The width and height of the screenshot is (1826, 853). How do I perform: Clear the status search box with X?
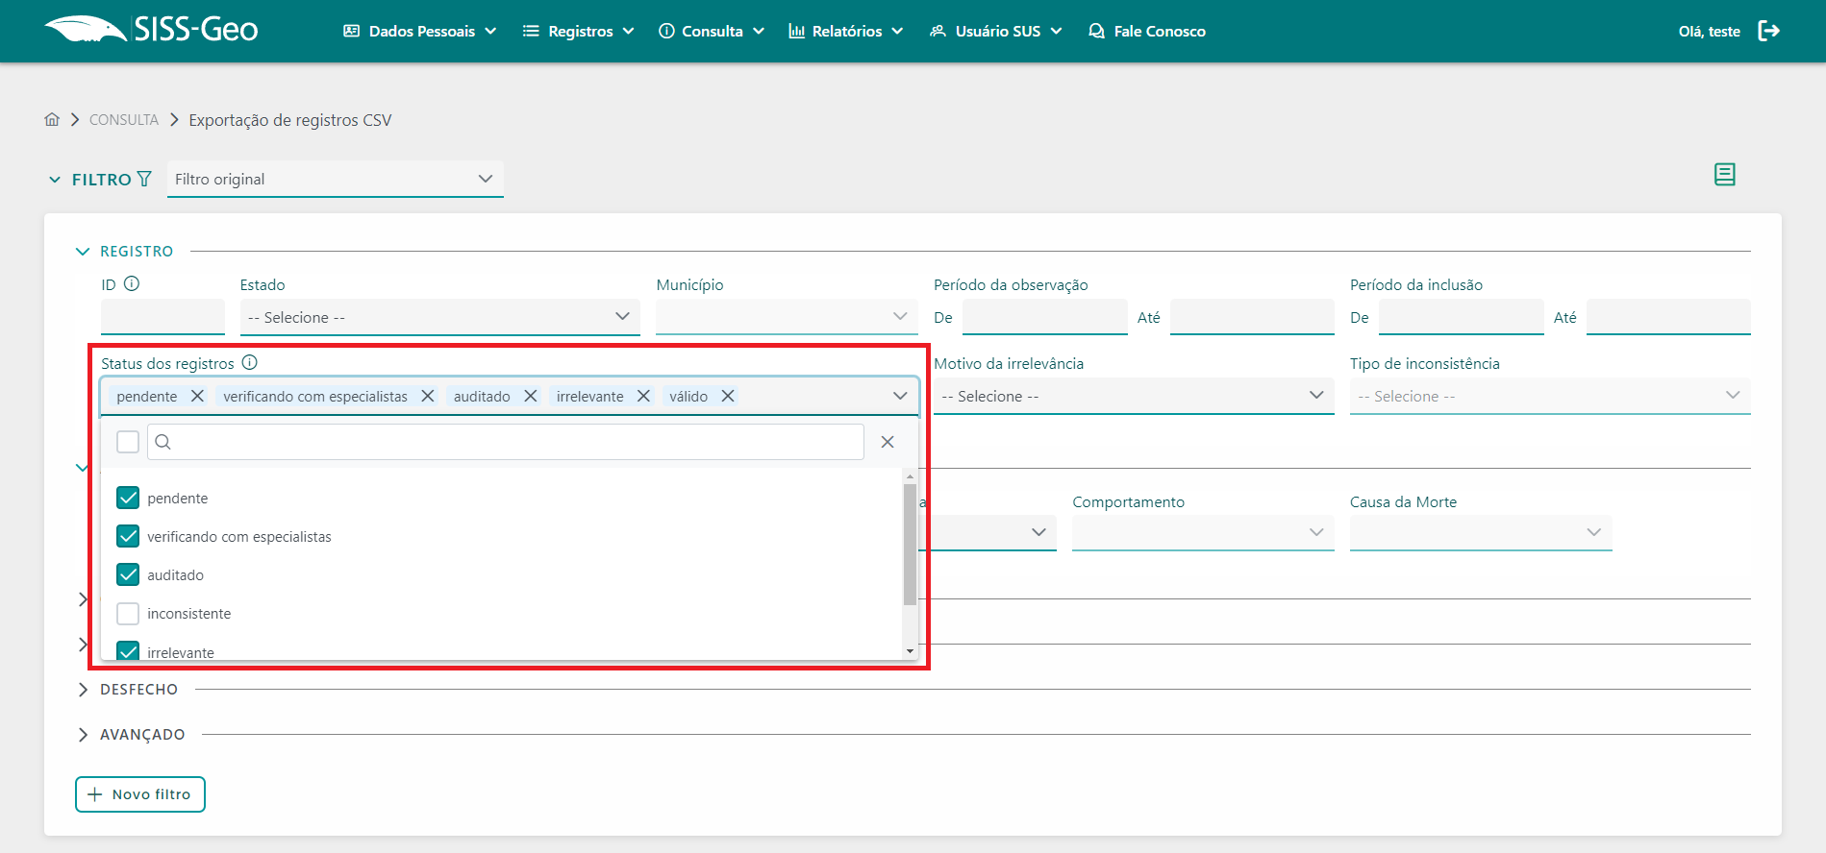888,442
